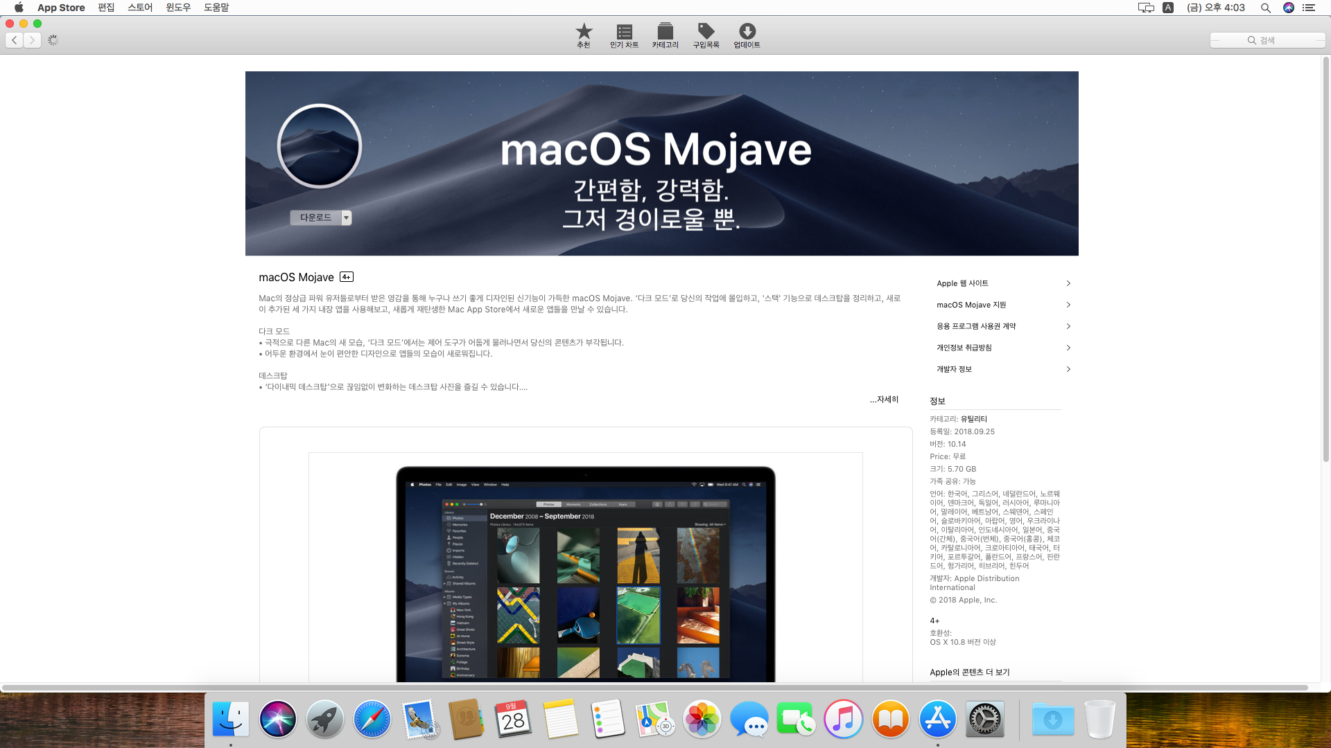Image resolution: width=1331 pixels, height=748 pixels.
Task: Go forward with the right arrow button
Action: click(x=32, y=40)
